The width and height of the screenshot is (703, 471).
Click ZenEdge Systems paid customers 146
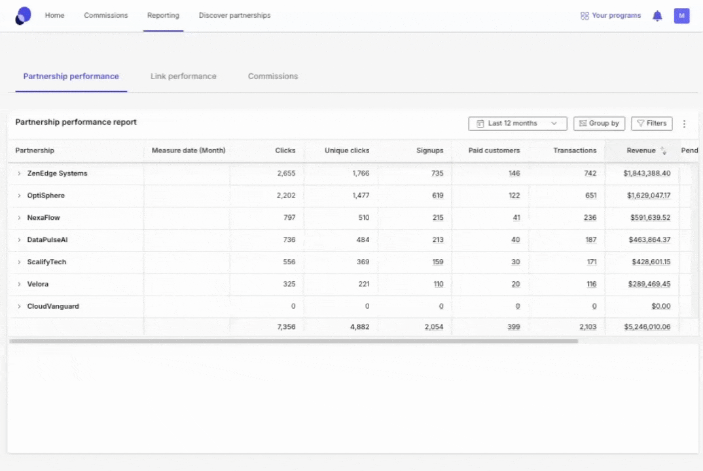[514, 173]
